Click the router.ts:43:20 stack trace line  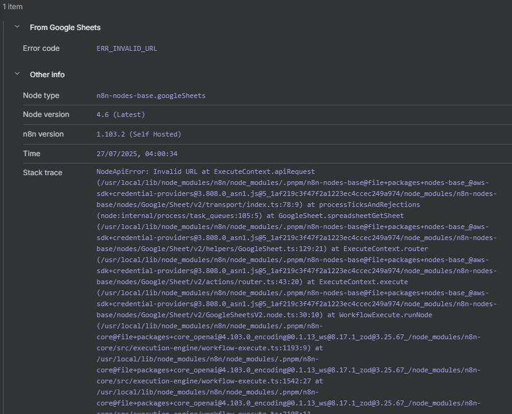coord(252,282)
